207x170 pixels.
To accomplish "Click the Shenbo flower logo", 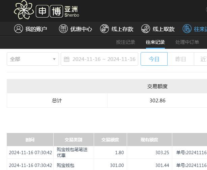I will coord(24,10).
